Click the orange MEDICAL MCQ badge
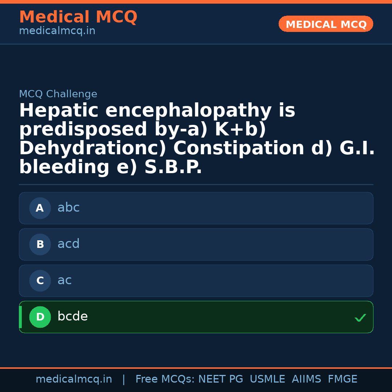The width and height of the screenshot is (392, 392). [326, 24]
